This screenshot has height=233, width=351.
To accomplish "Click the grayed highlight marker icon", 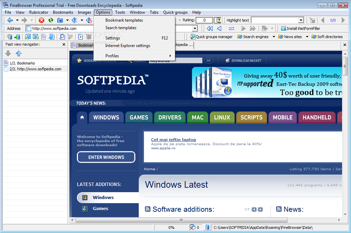I will tap(312, 20).
